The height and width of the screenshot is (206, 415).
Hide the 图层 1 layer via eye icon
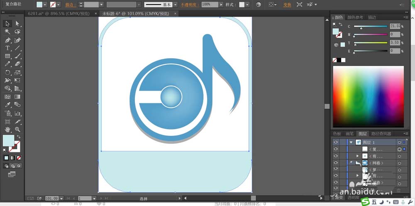(336, 142)
